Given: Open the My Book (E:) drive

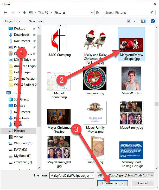Looking at the screenshot, I should click(x=23, y=156).
